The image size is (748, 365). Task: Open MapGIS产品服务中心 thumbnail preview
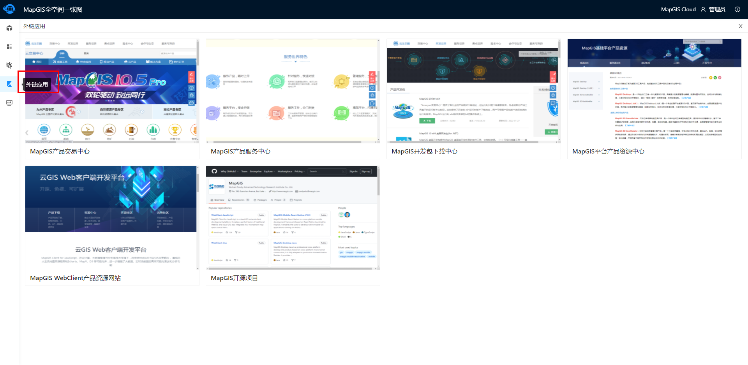pos(293,91)
